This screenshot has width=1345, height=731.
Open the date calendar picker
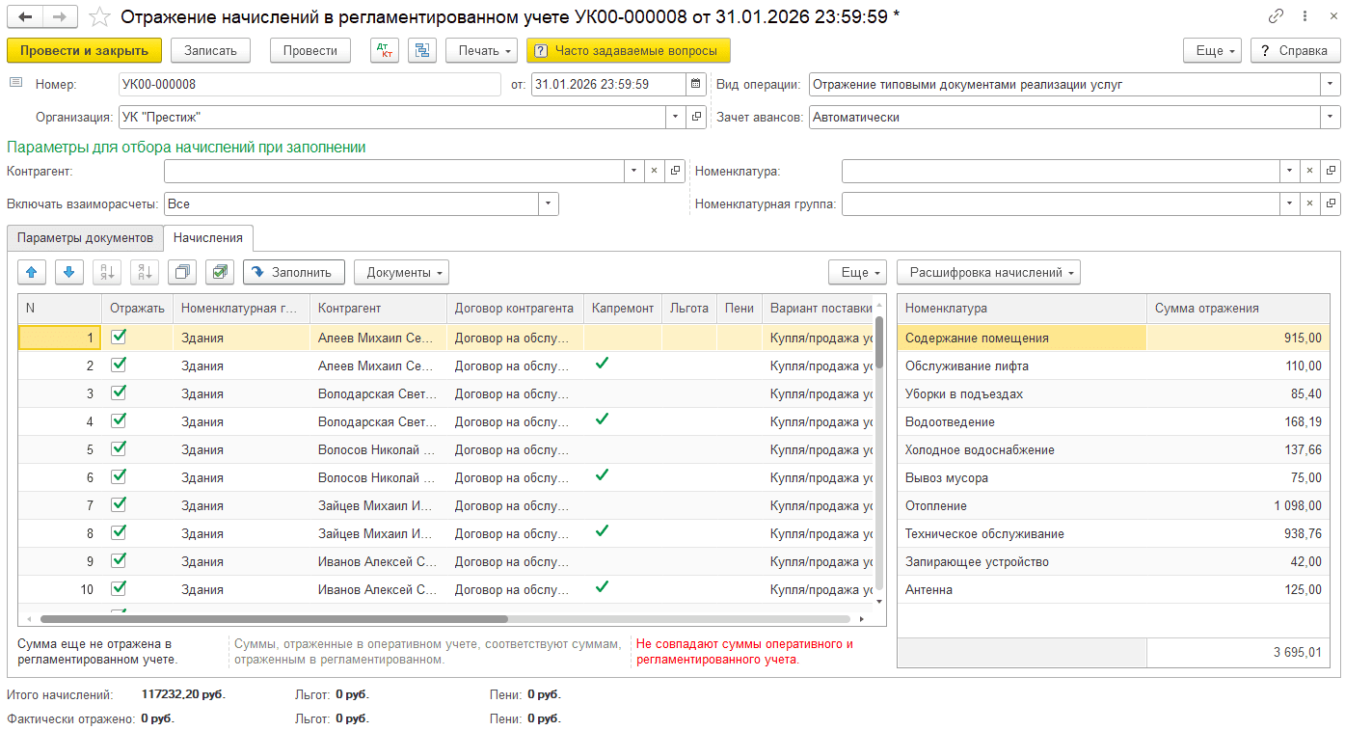pos(695,85)
